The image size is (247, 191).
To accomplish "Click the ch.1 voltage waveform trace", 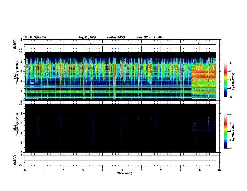I will pyautogui.click(x=120, y=44).
